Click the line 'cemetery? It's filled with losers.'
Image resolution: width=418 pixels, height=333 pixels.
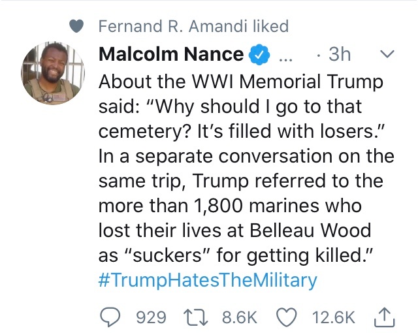(x=244, y=133)
